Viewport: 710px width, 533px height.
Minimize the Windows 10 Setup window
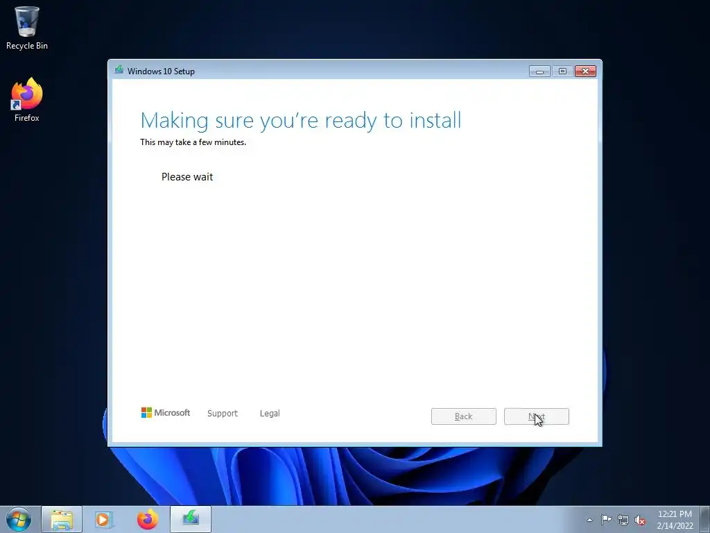point(539,71)
